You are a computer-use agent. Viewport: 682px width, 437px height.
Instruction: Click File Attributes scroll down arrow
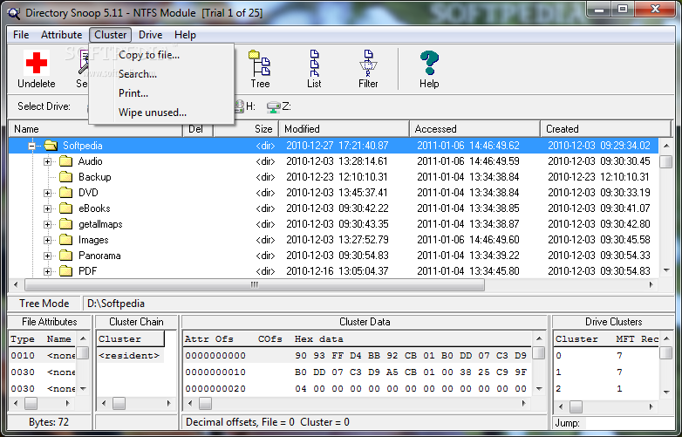click(x=83, y=388)
